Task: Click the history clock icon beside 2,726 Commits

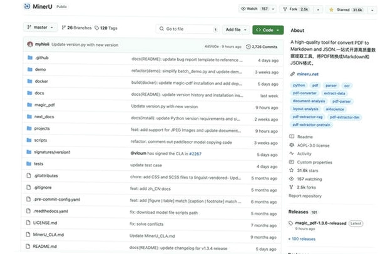Action: [x=248, y=47]
